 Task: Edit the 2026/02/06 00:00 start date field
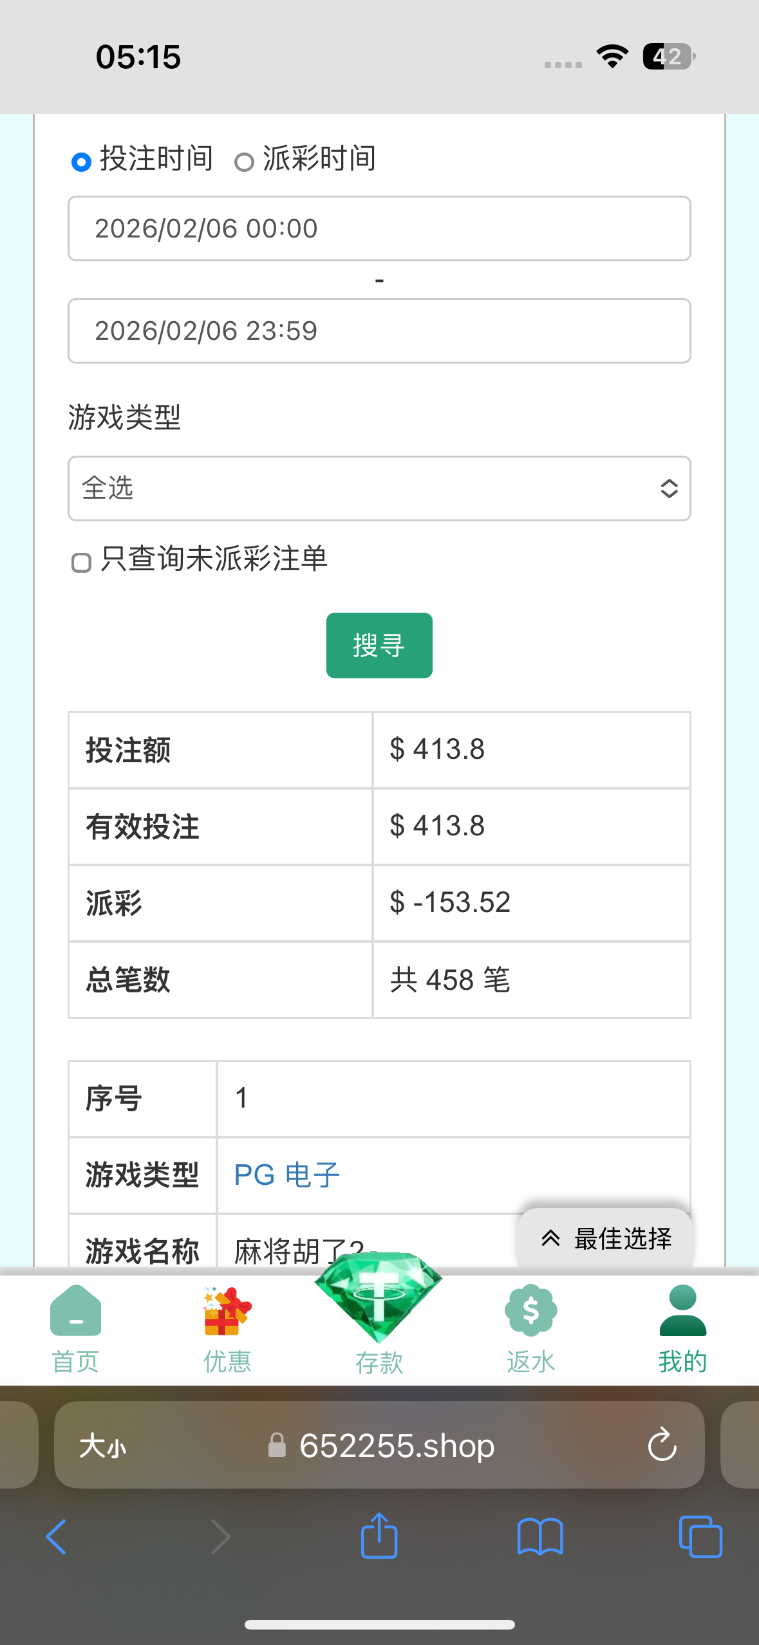tap(379, 228)
